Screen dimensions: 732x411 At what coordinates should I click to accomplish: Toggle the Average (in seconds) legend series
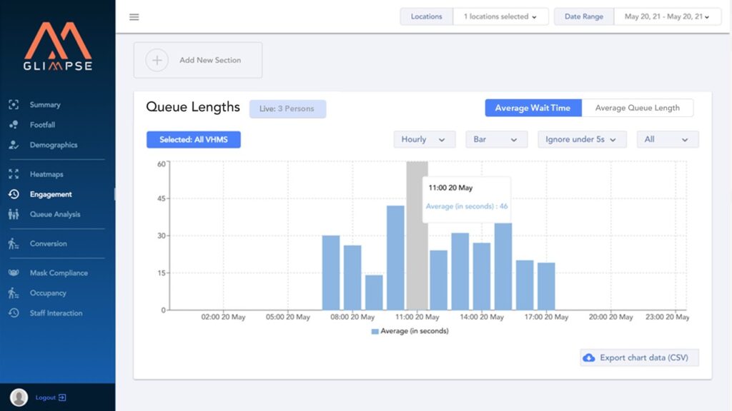tap(410, 331)
